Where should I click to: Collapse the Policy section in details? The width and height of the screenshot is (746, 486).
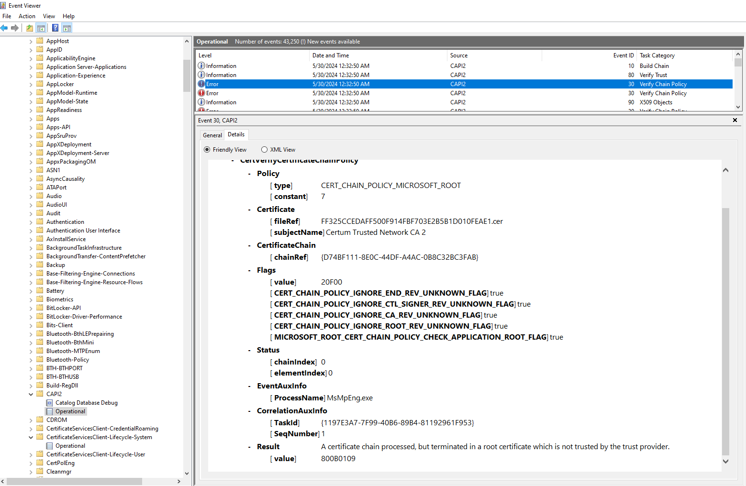pyautogui.click(x=249, y=174)
